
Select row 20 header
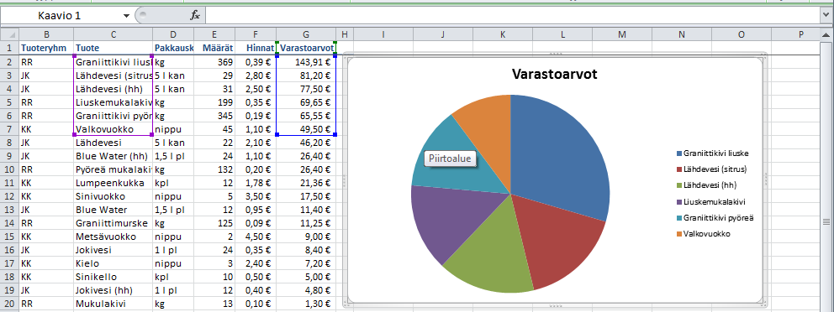coord(9,304)
